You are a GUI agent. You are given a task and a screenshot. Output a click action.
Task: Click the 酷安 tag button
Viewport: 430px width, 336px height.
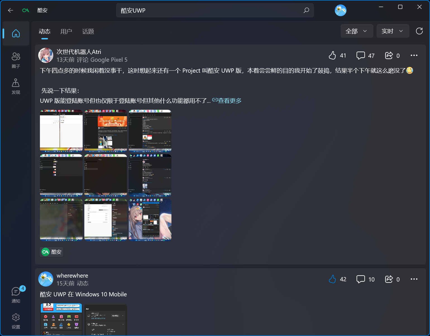click(x=52, y=252)
